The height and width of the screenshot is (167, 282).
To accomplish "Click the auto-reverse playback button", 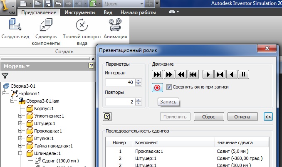I will tap(220, 74).
